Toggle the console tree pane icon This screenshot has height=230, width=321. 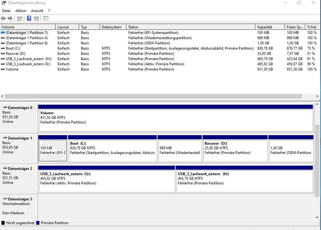(20, 18)
